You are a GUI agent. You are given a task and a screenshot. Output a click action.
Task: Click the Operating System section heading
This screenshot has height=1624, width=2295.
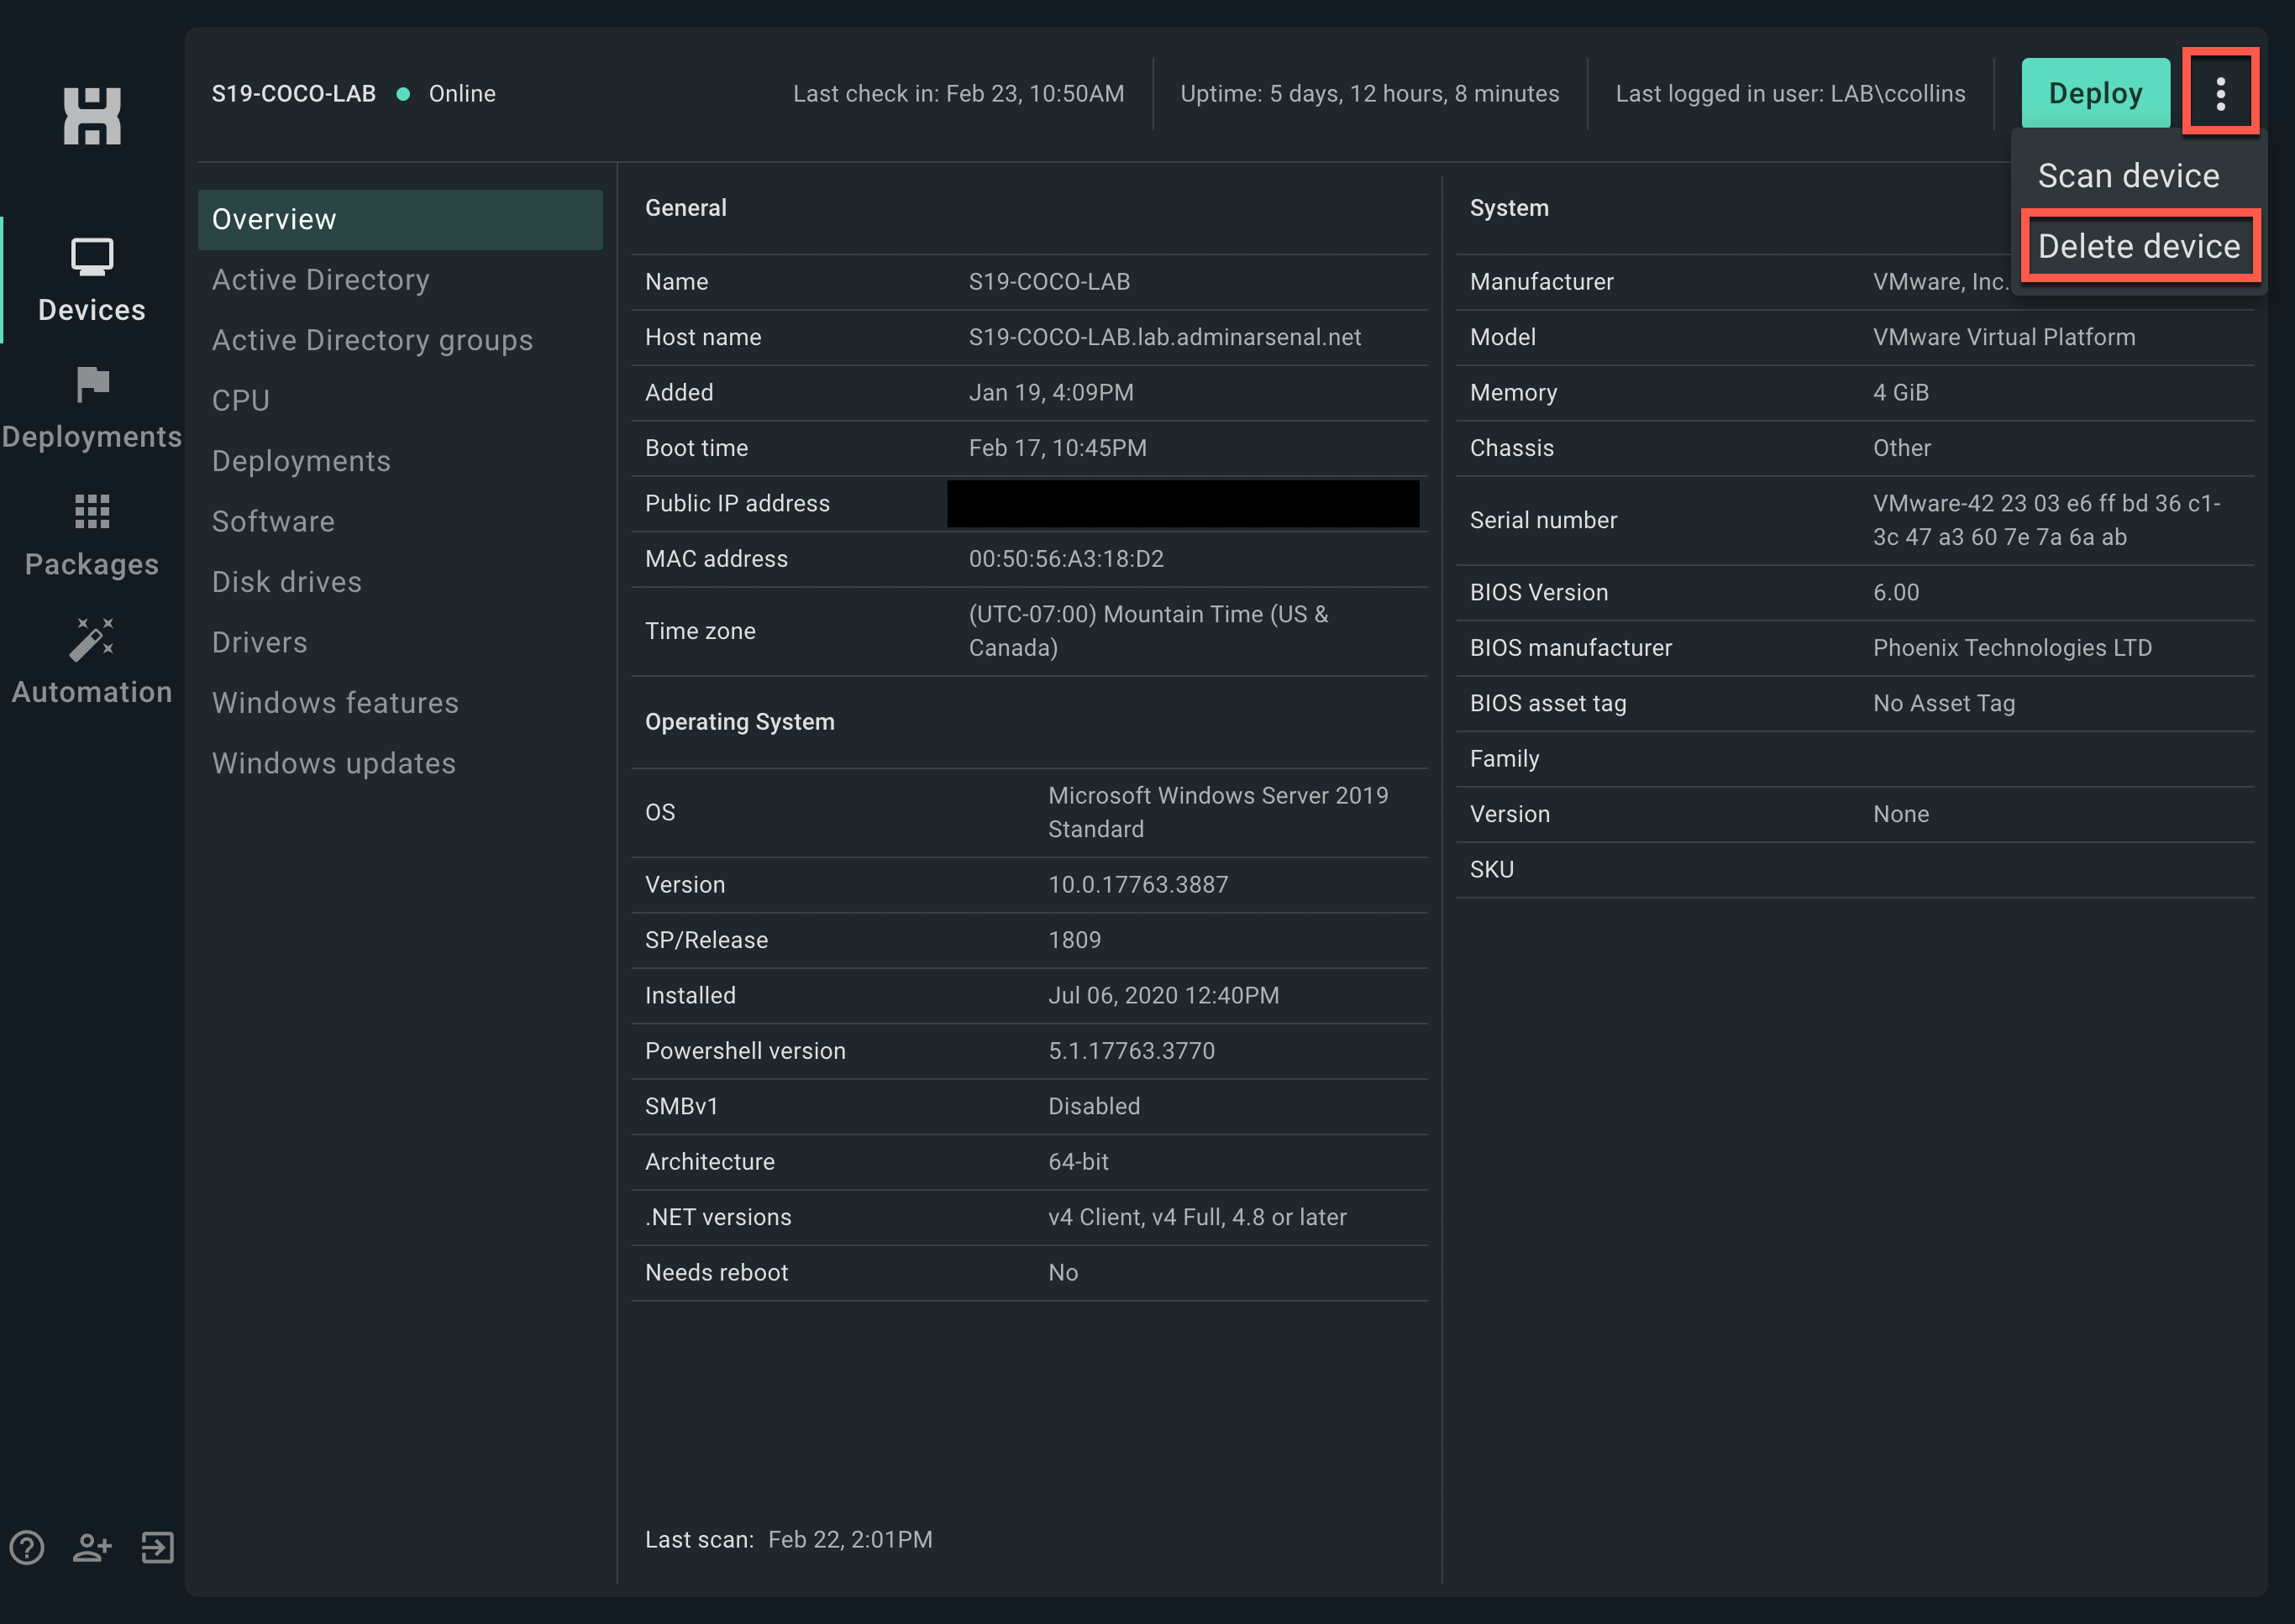(739, 721)
